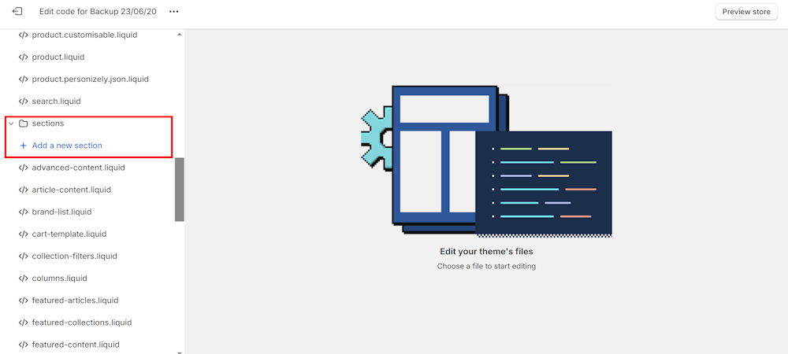788x354 pixels.
Task: Open brand-list.liquid file
Action: [x=61, y=212]
